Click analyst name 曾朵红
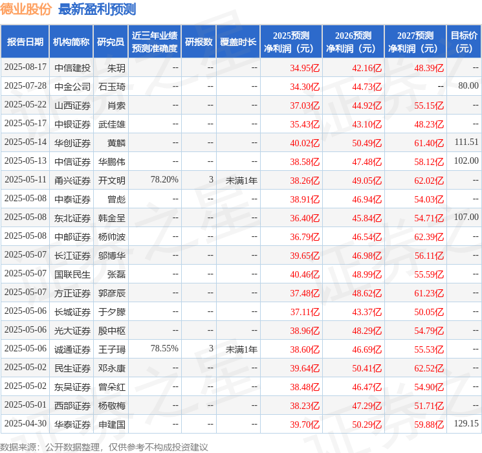 (111, 386)
